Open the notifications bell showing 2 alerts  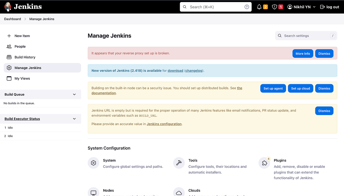pos(262,7)
